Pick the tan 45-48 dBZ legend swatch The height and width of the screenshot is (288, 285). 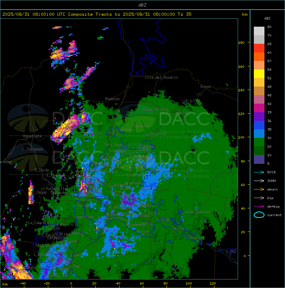[259, 91]
